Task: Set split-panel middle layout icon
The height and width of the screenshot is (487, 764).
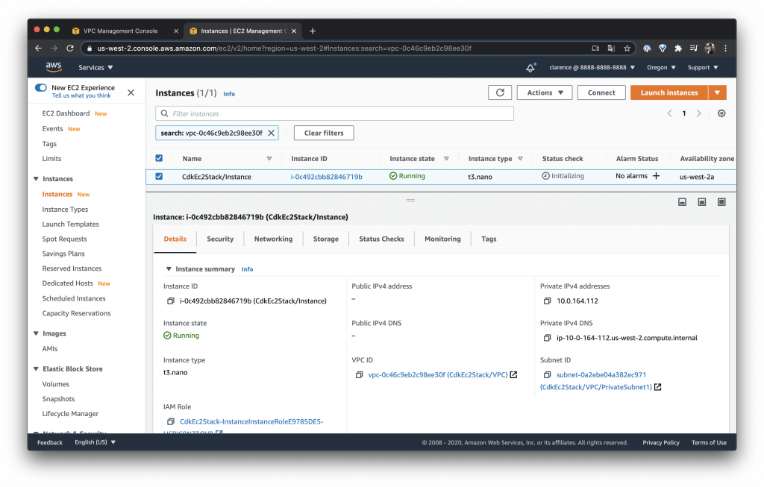Action: pos(701,202)
